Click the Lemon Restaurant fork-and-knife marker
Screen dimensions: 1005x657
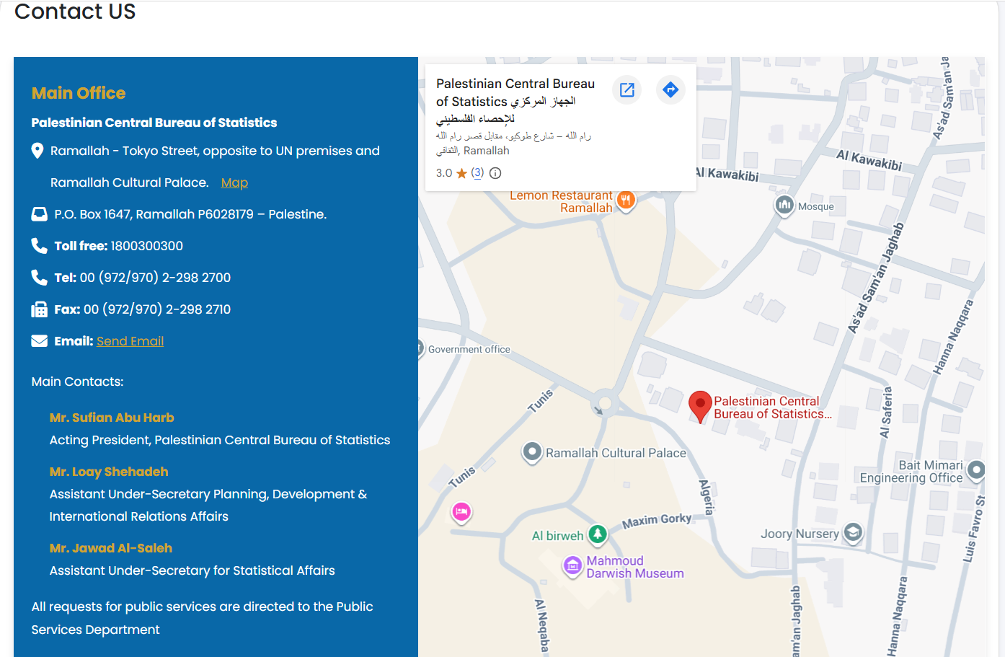(x=627, y=200)
